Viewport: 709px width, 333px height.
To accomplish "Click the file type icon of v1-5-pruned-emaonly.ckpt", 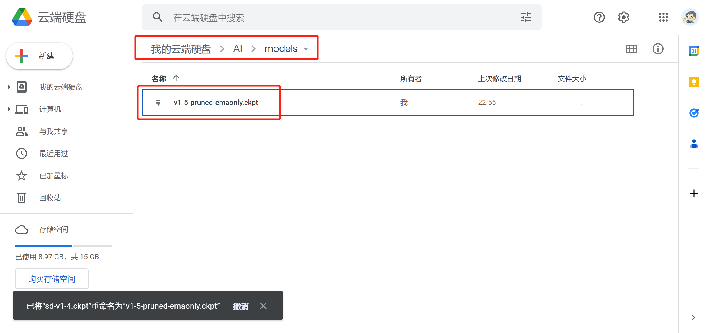I will [158, 103].
